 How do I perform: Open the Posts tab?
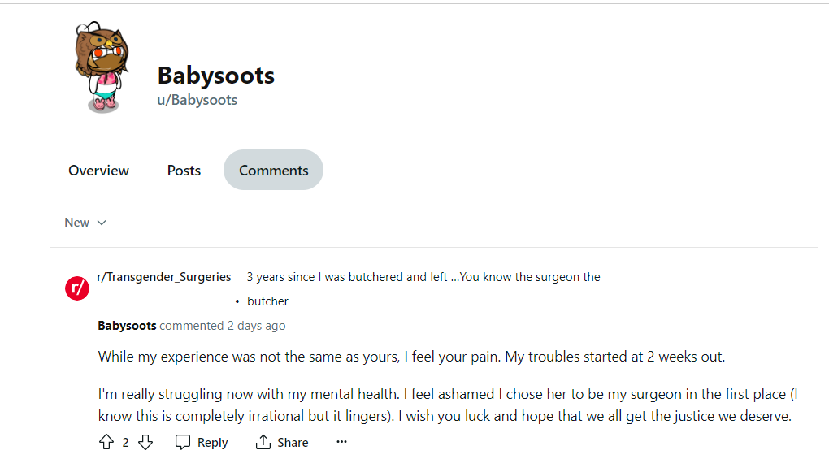tap(184, 171)
